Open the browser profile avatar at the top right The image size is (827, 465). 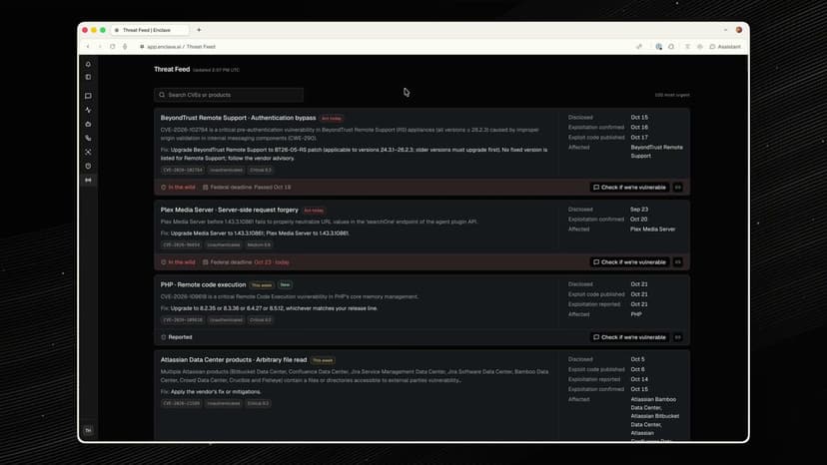coord(739,30)
